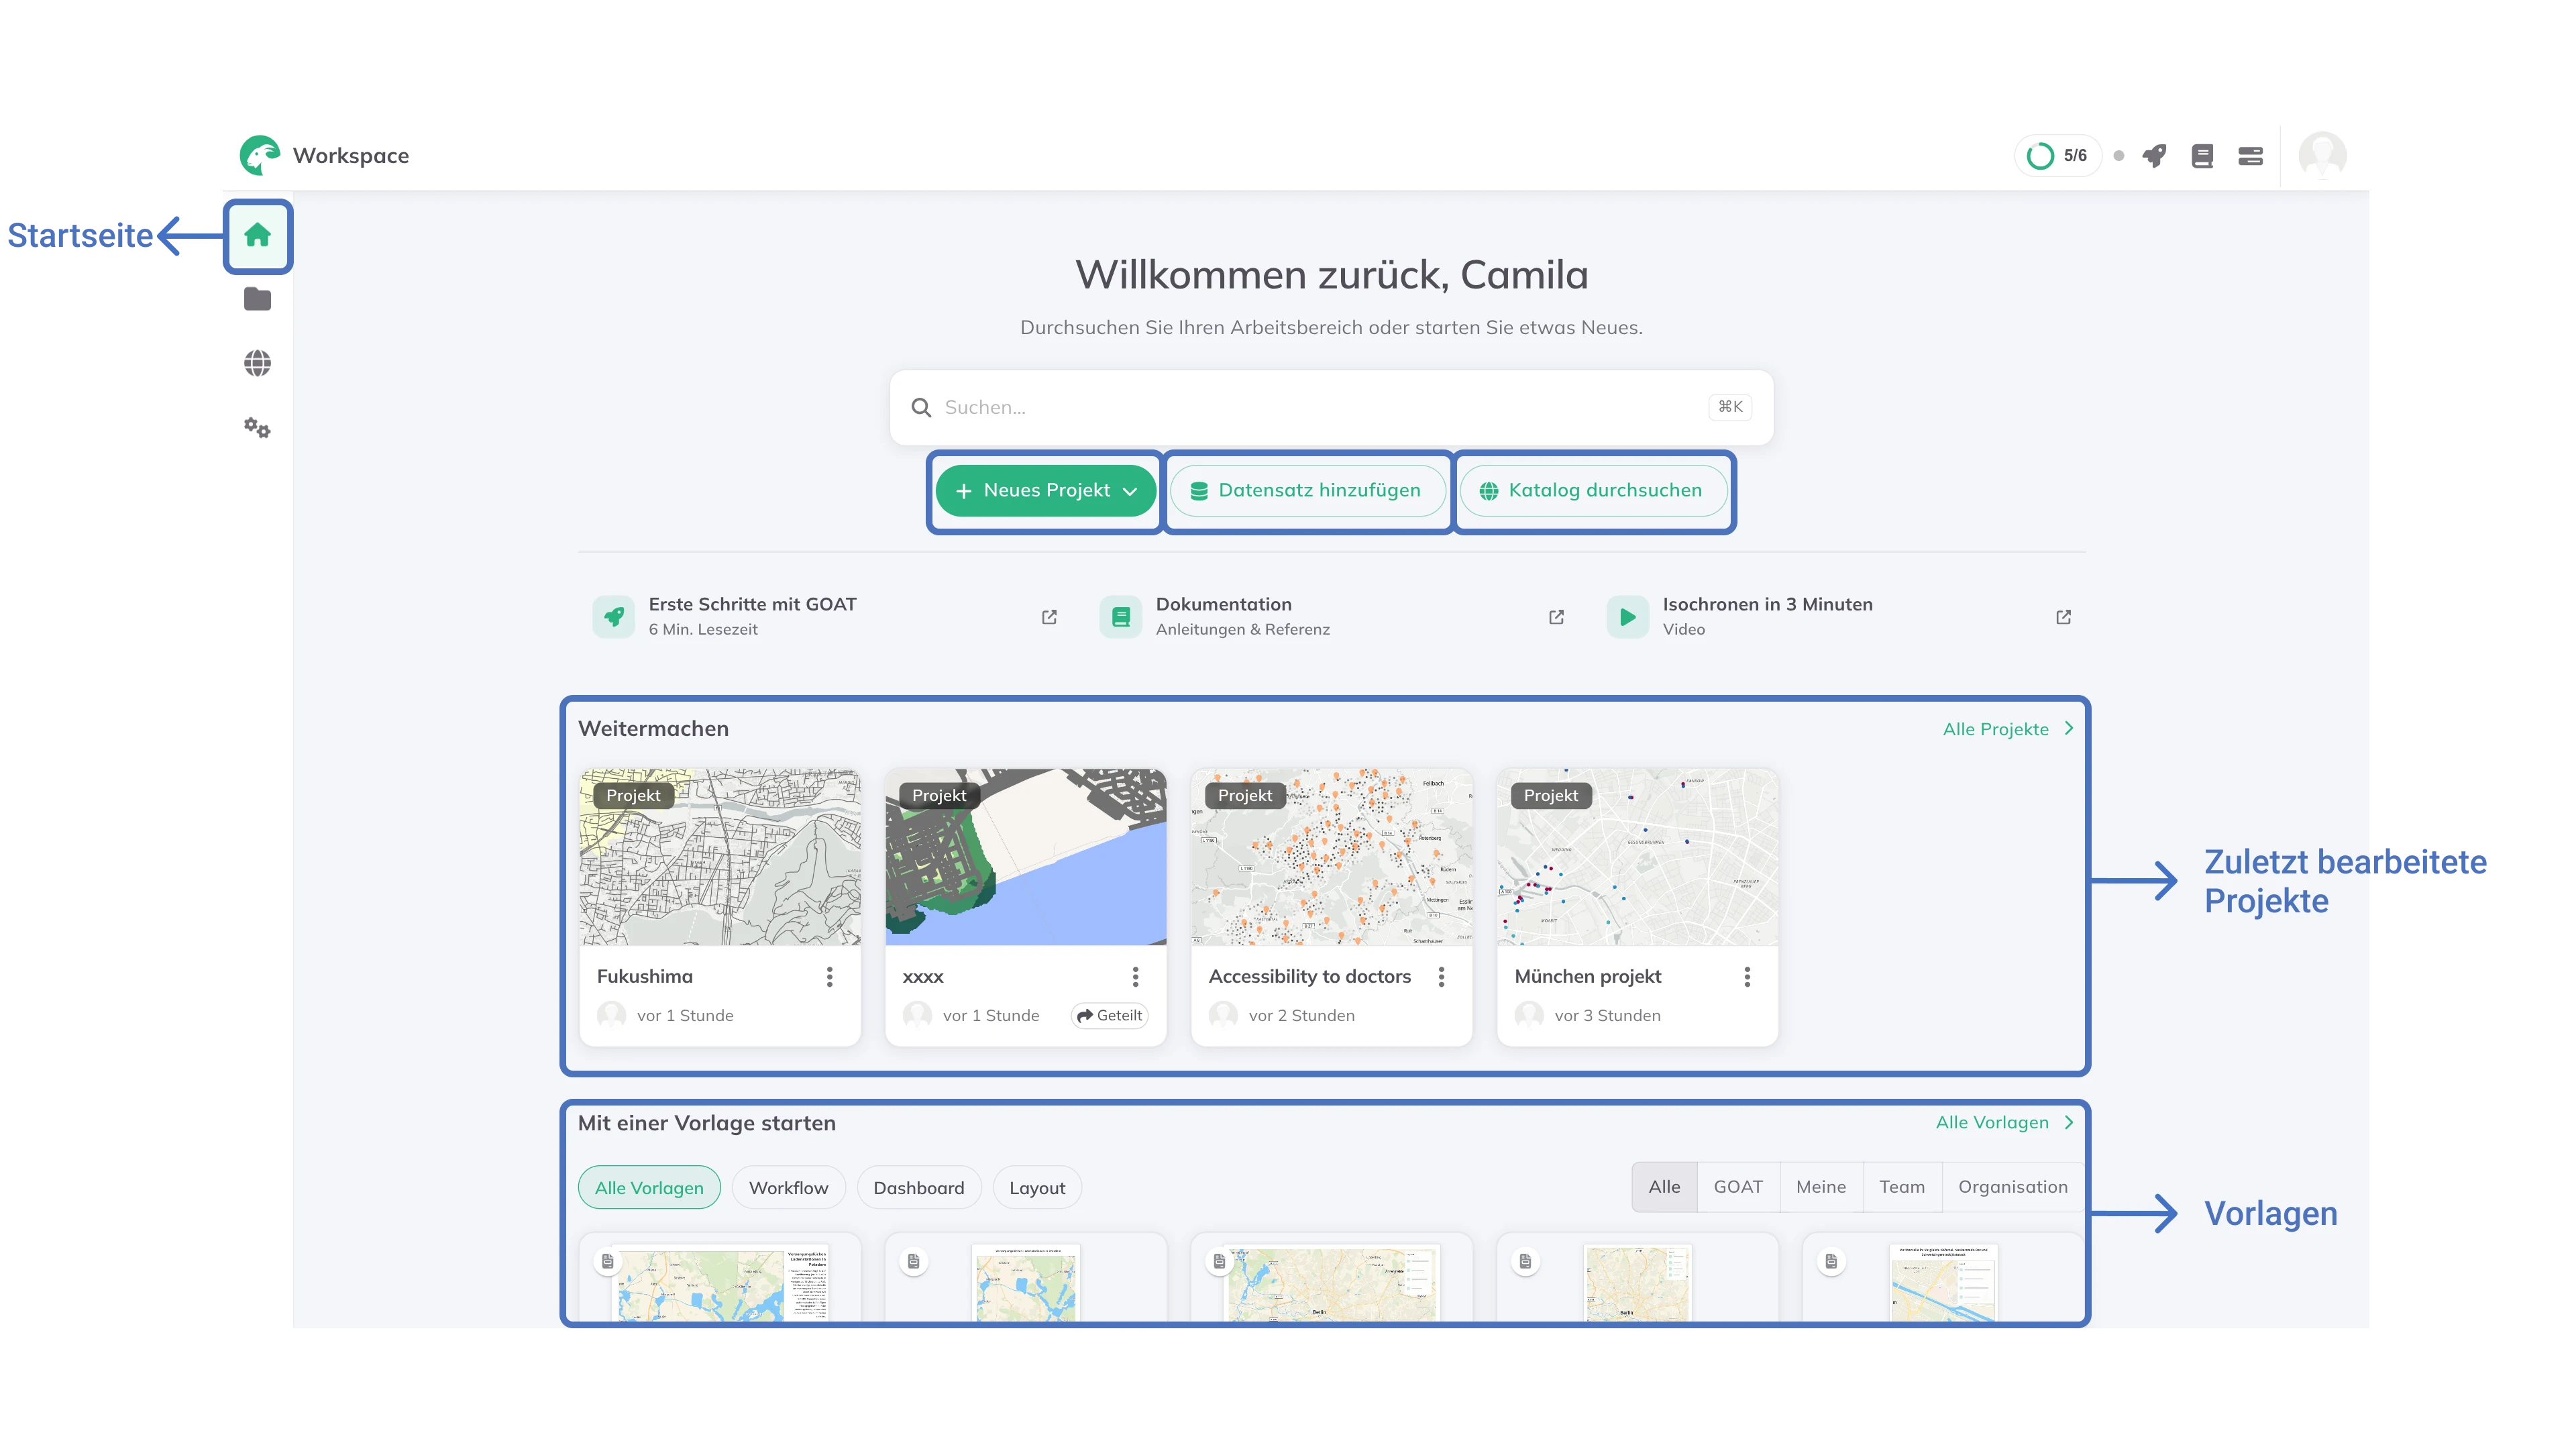
Task: Open the documentation book icon in top bar
Action: 2202,156
